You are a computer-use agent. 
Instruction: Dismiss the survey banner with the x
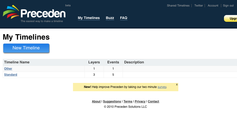177,85
